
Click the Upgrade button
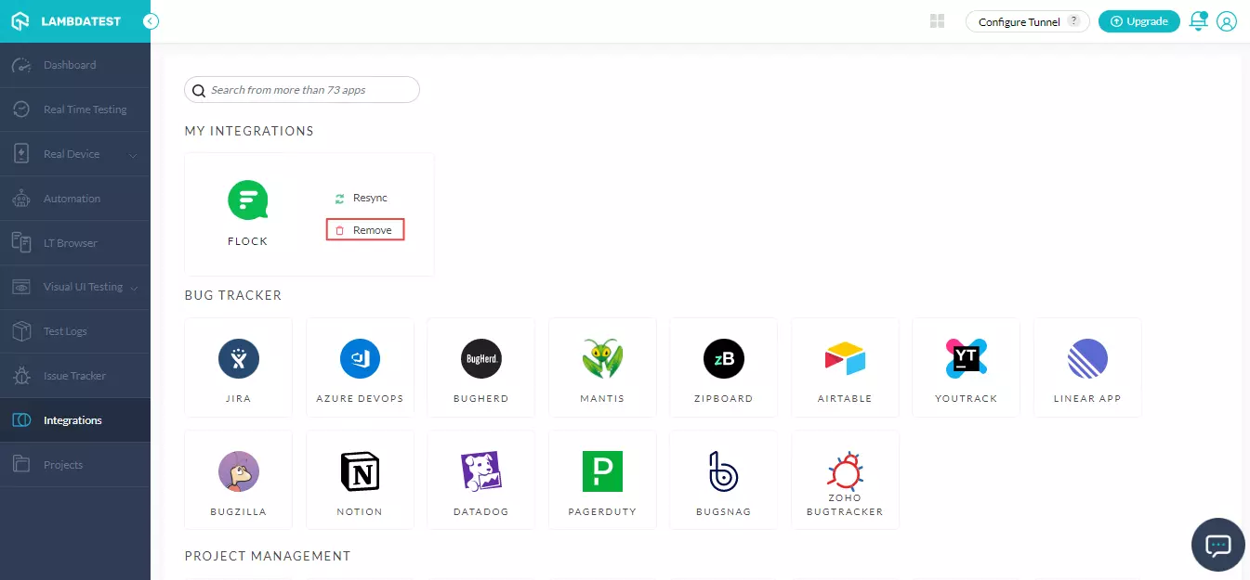click(1138, 21)
